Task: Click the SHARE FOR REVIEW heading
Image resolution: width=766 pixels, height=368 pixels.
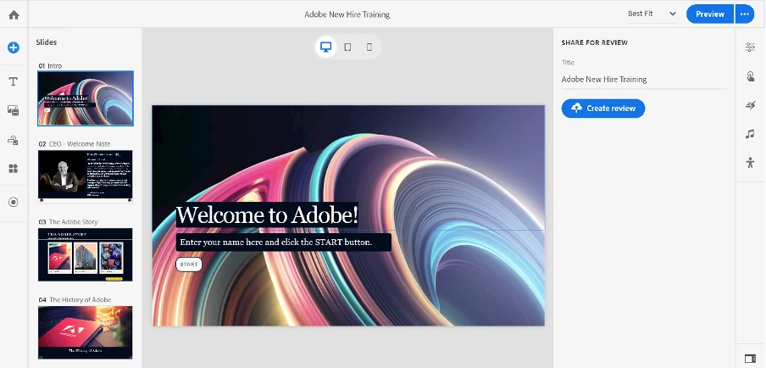Action: (x=595, y=42)
